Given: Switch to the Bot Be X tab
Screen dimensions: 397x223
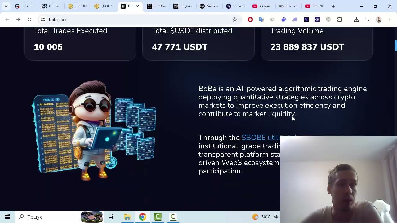Looking at the screenshot, I should pos(157,6).
